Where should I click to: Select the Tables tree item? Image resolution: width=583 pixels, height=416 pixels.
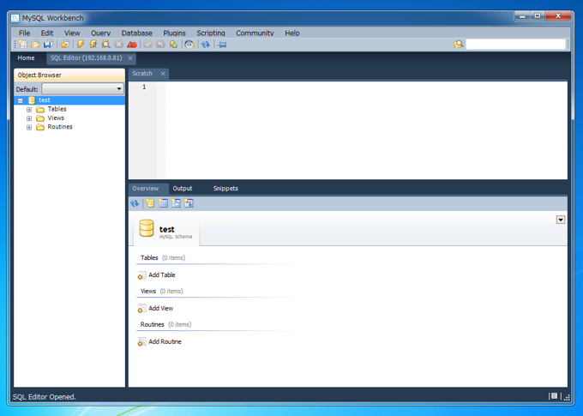57,109
